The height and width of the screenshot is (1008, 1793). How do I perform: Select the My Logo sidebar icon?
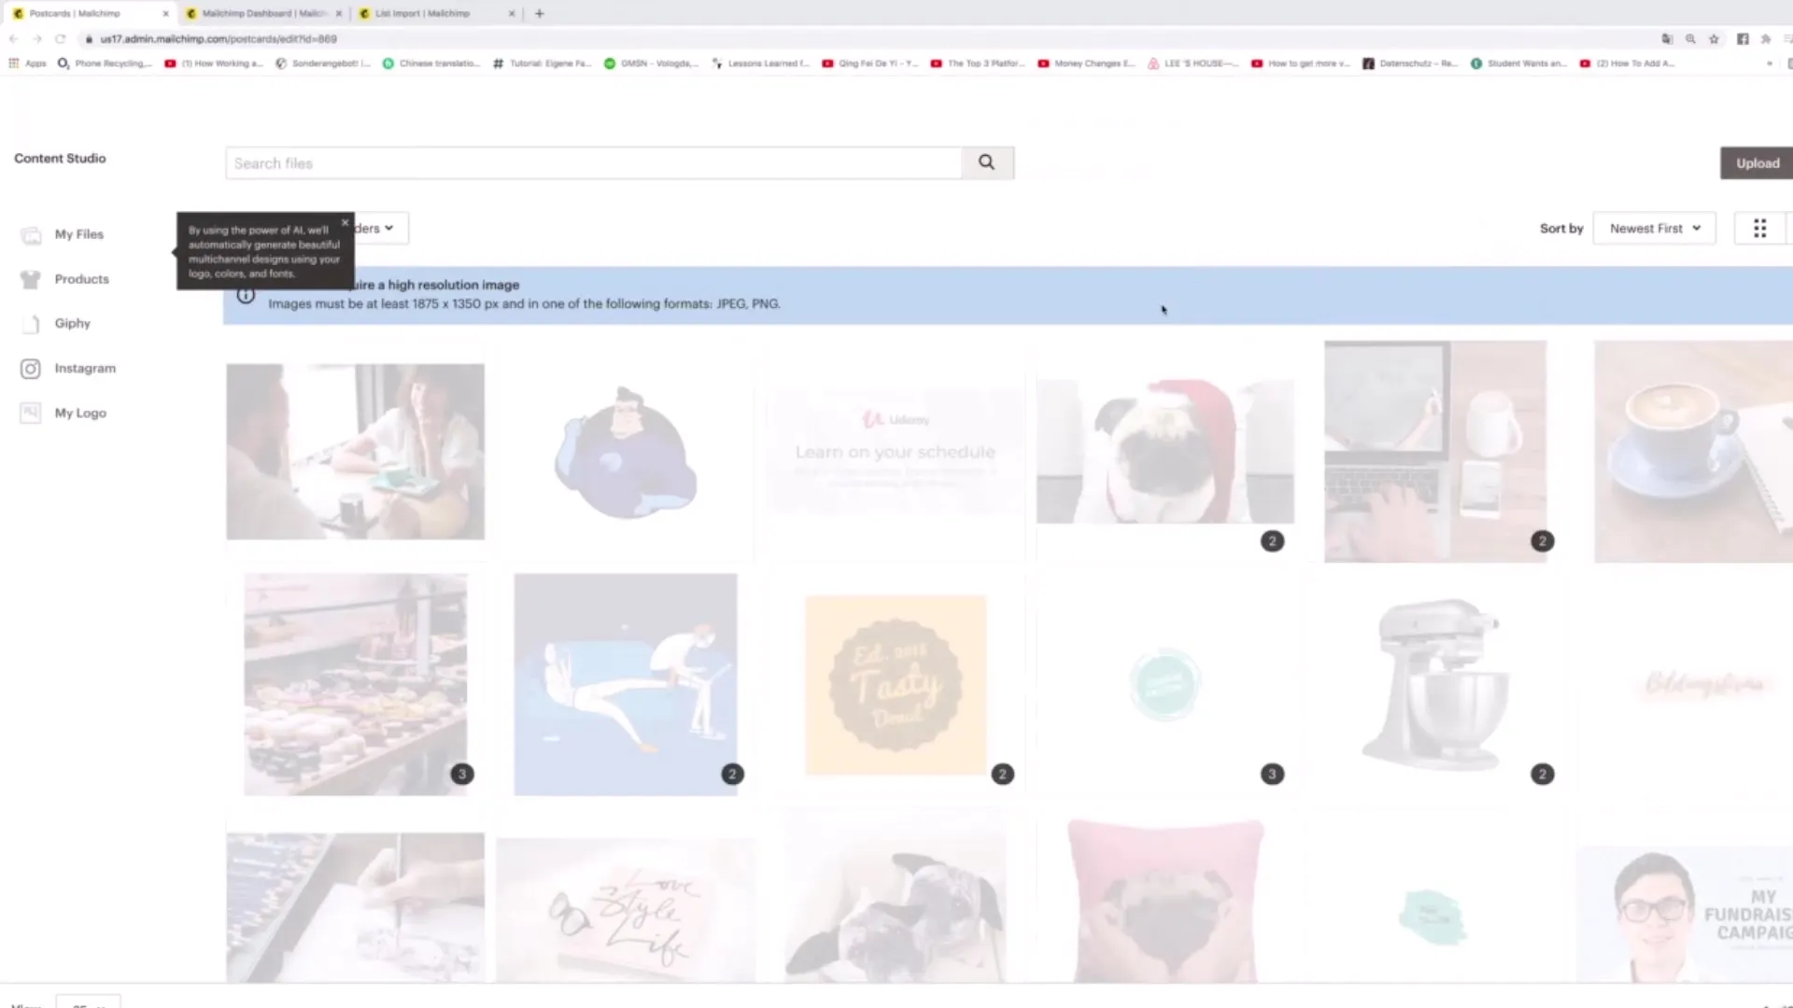30,413
